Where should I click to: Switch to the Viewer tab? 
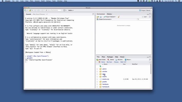pos(122,57)
